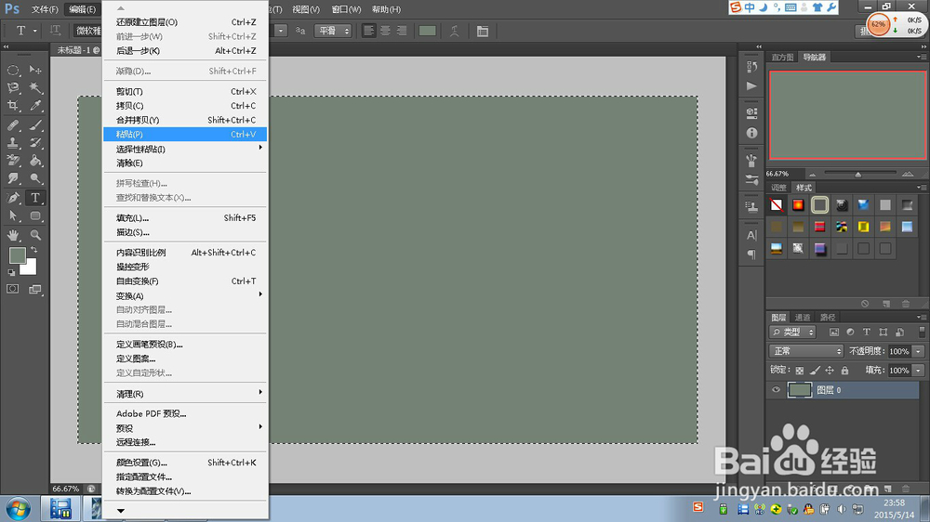Toggle lock image pixels brush icon
The image size is (930, 522).
(815, 371)
